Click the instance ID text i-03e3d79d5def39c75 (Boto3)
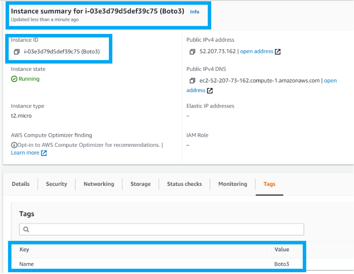This screenshot has height=274, width=354. click(x=62, y=52)
